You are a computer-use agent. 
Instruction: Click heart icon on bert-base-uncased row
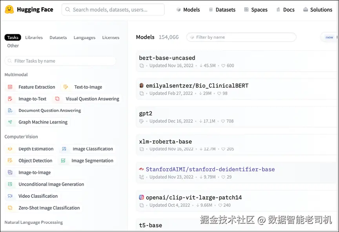pyautogui.click(x=223, y=66)
